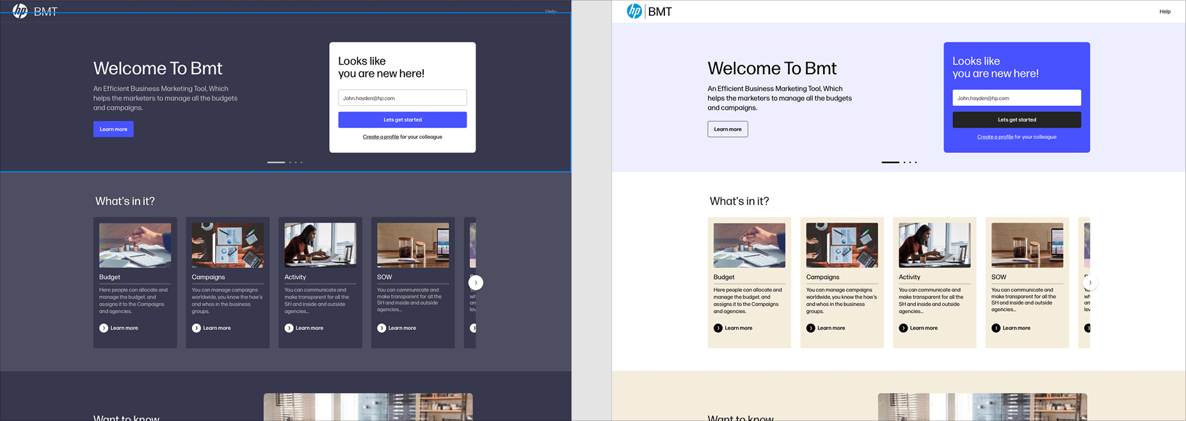Click the Campaigns card arrow icon in dark layout
The height and width of the screenshot is (421, 1186).
196,328
